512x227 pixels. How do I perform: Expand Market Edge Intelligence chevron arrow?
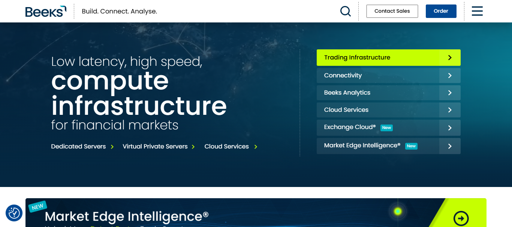[450, 146]
